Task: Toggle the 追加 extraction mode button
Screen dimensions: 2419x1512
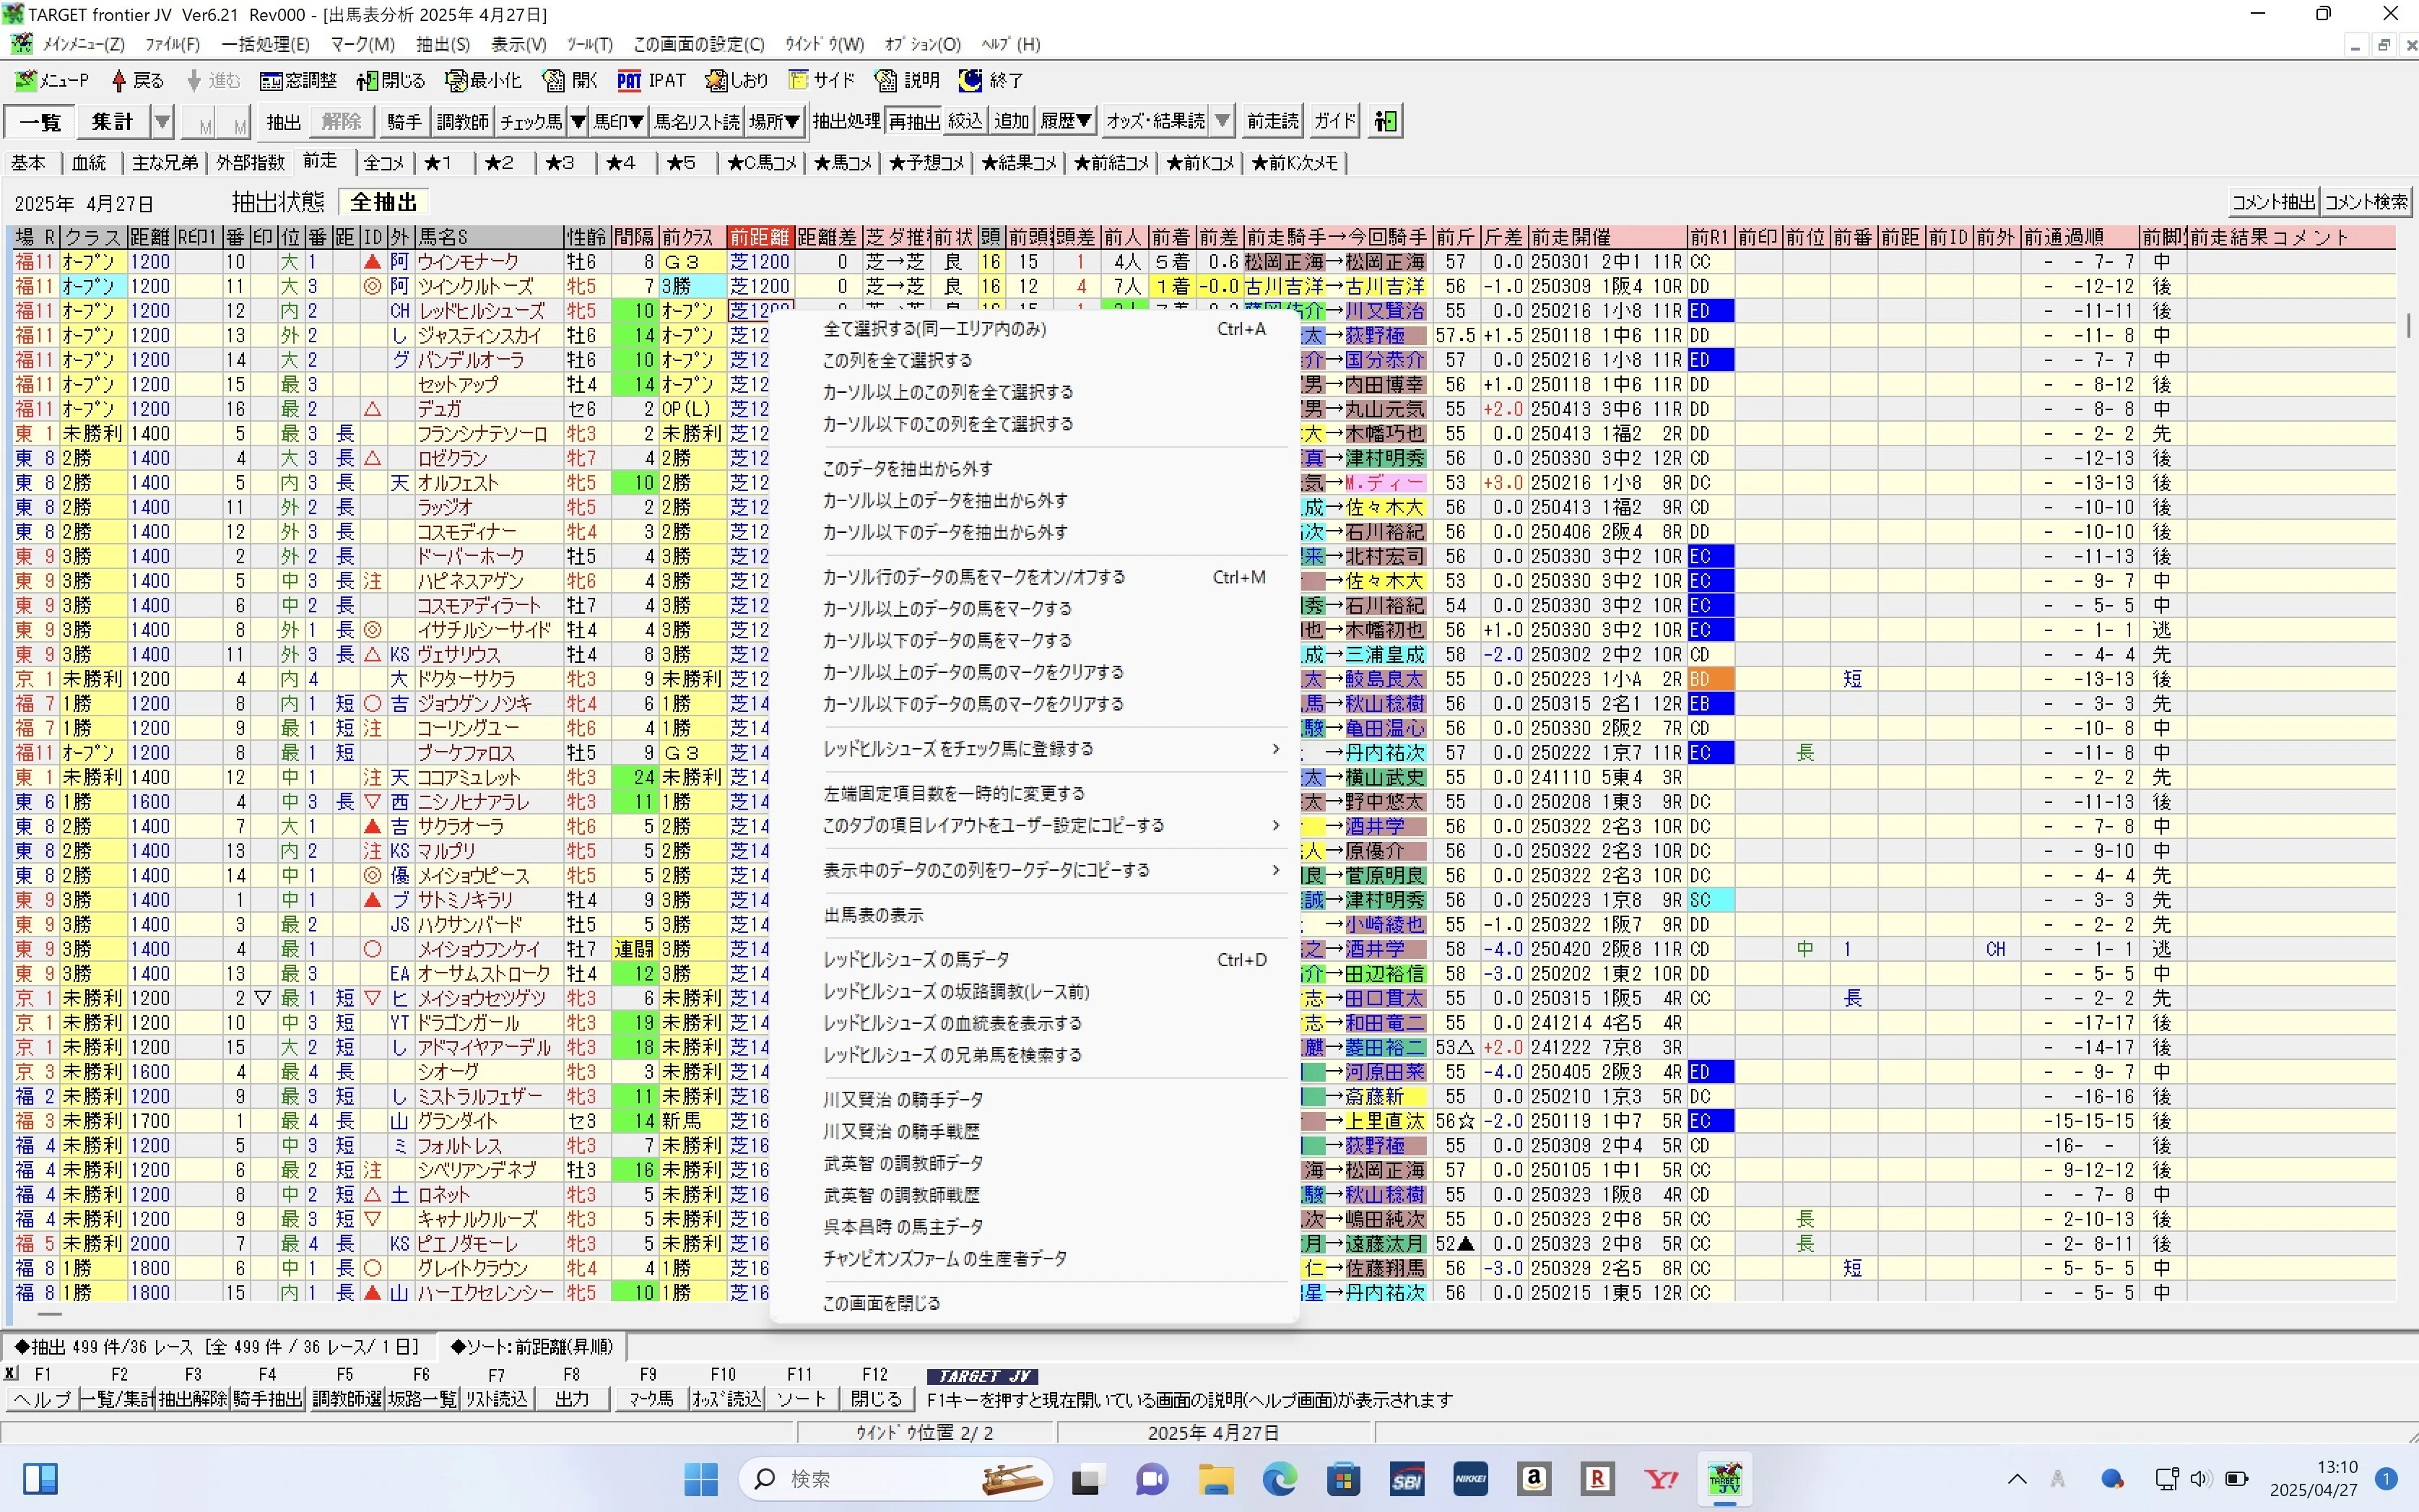Action: (x=1011, y=121)
